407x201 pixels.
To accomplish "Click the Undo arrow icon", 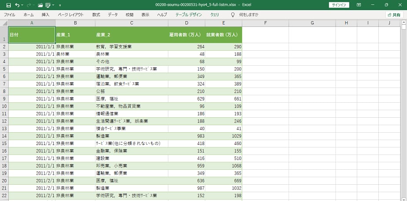I will pos(17,5).
